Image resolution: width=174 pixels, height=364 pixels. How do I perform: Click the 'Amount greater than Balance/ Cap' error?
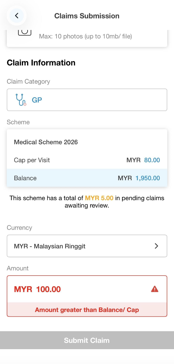[87, 310]
